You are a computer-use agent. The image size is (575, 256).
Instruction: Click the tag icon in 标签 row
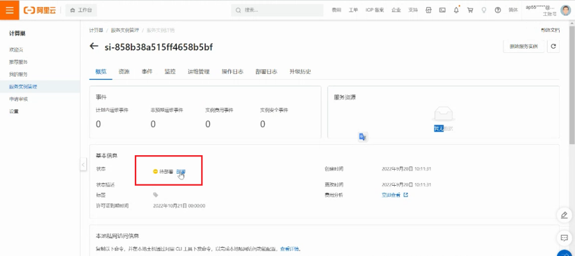click(155, 195)
